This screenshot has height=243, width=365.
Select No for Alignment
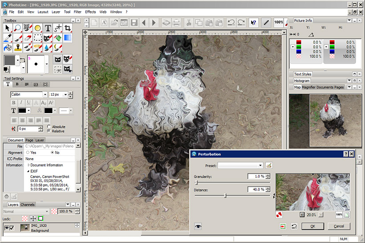pos(53,153)
